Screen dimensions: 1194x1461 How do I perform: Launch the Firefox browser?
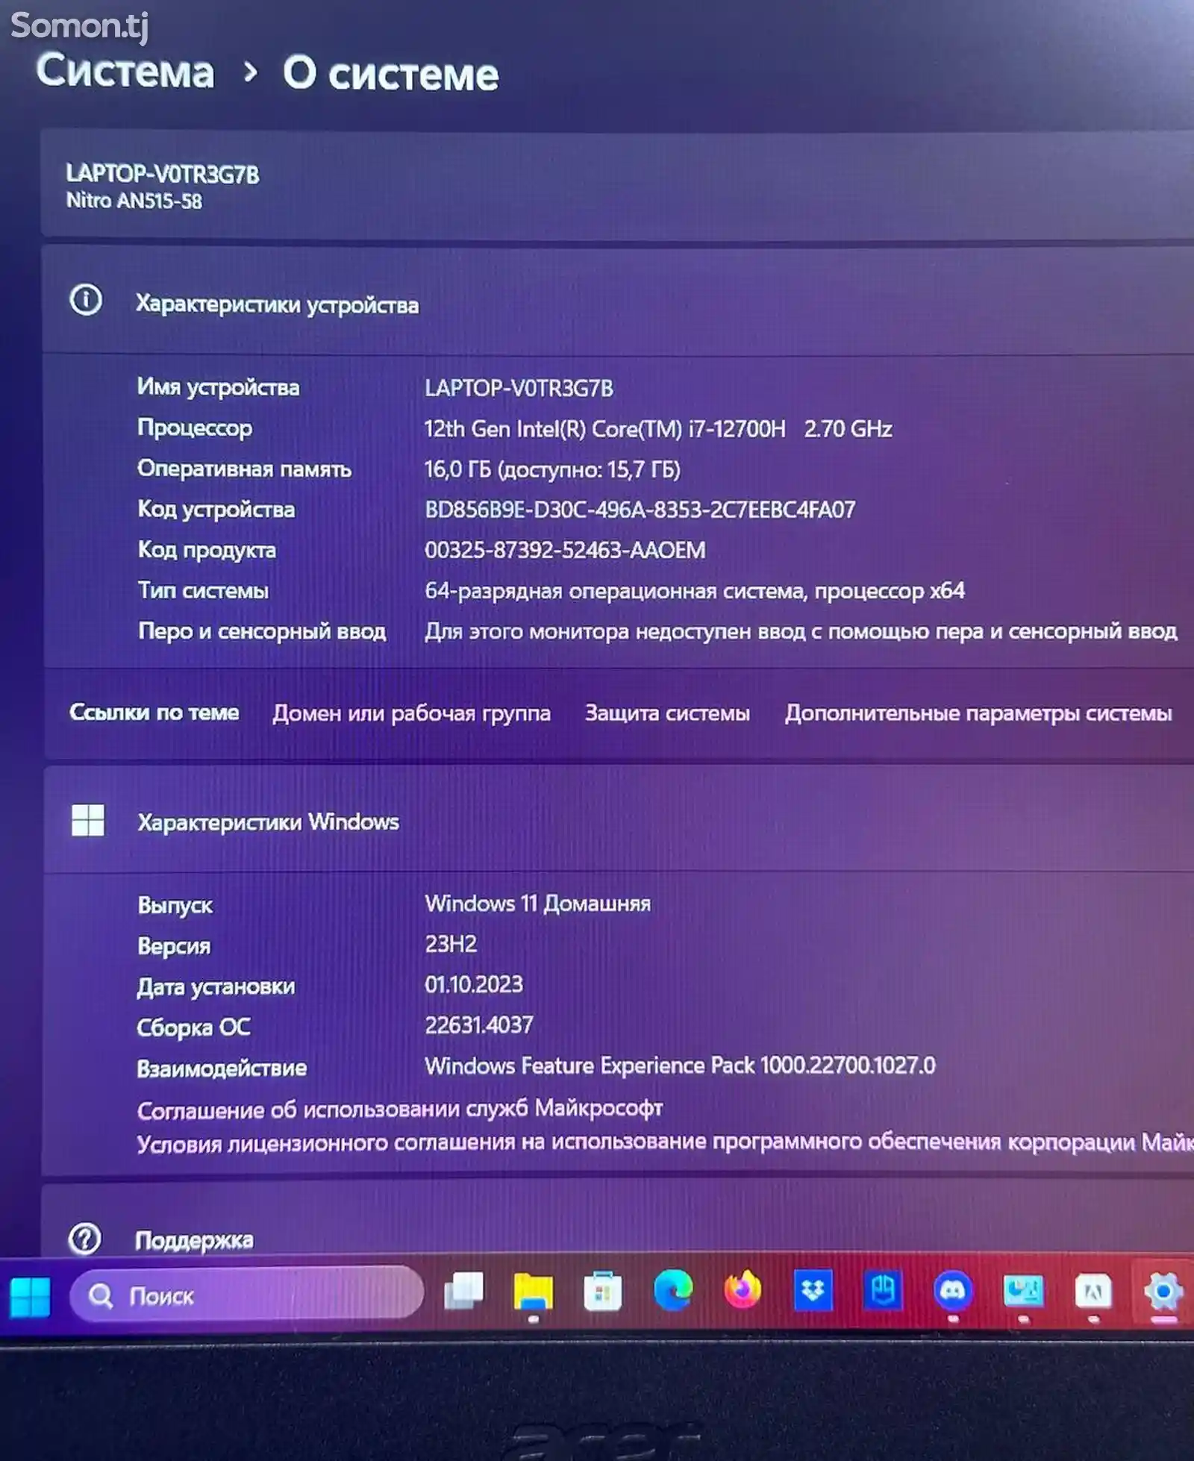(743, 1290)
